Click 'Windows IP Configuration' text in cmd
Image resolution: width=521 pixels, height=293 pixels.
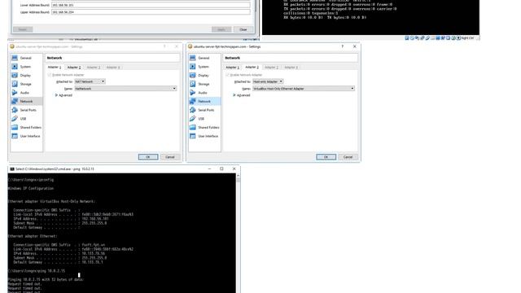[x=31, y=188]
